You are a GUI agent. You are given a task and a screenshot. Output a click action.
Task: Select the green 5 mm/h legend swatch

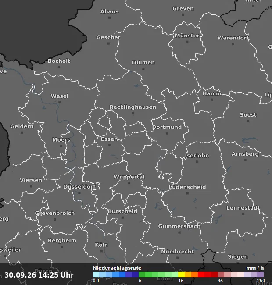142,274
